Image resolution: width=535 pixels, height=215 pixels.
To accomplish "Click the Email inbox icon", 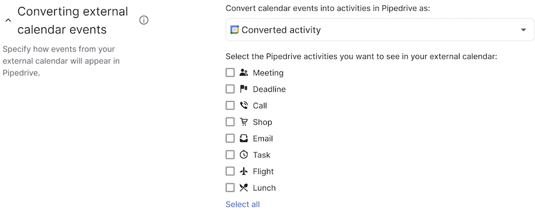I will 244,138.
